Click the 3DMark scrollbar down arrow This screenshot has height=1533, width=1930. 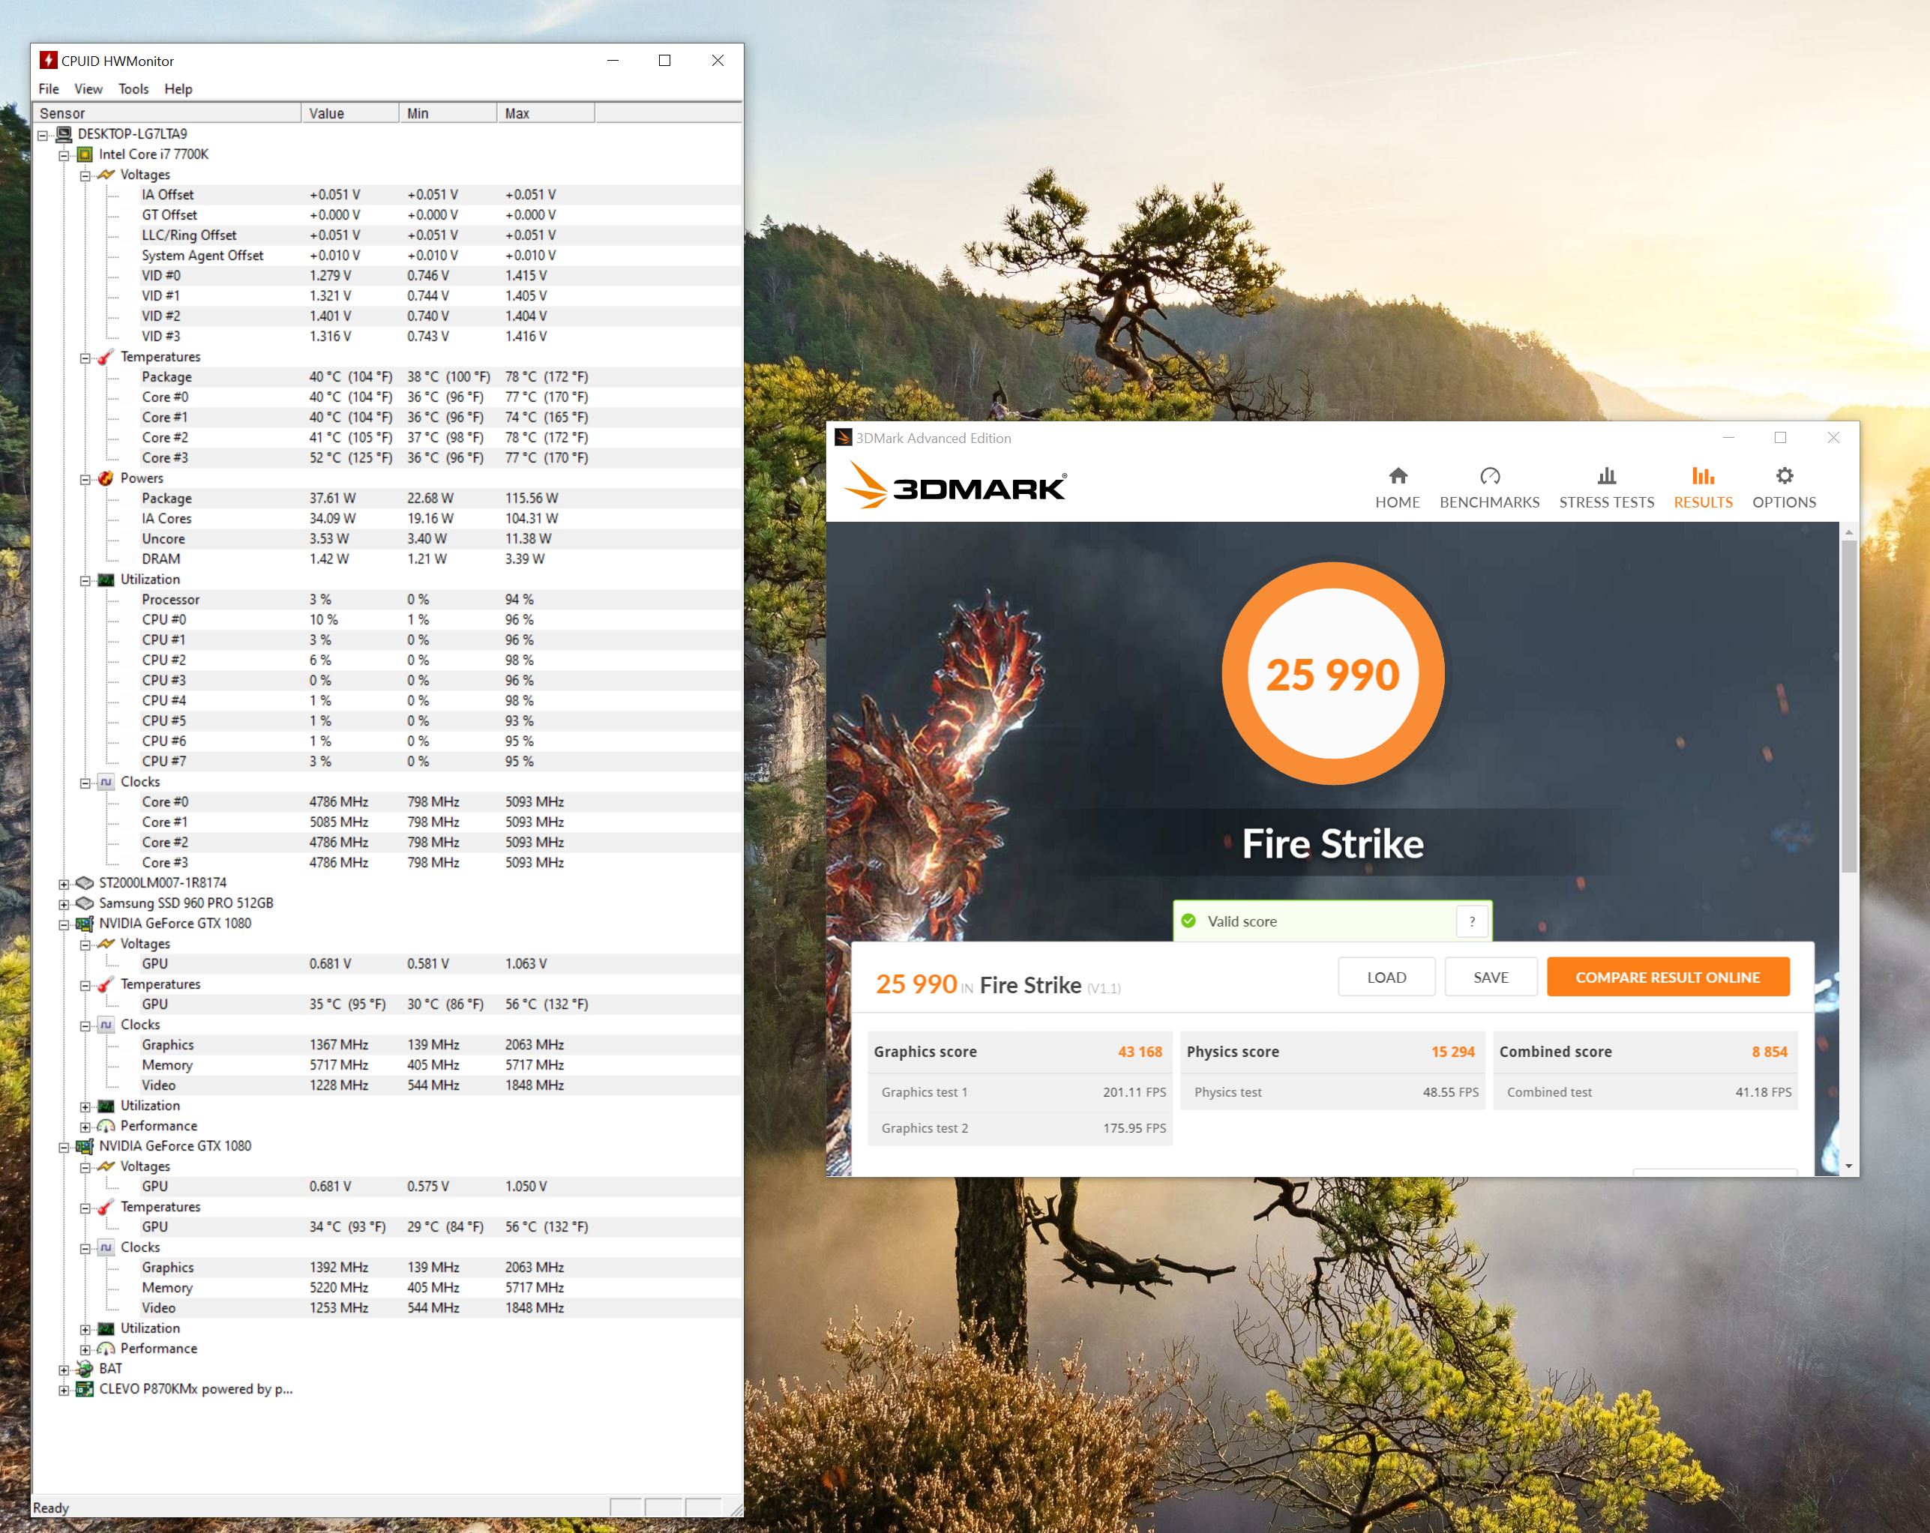pos(1848,1166)
